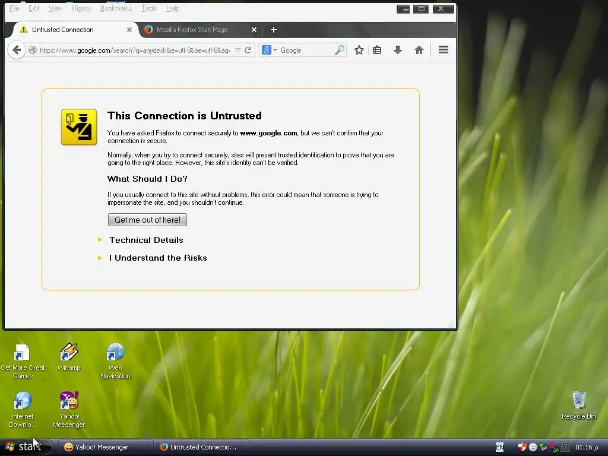608x456 pixels.
Task: Open the File menu
Action: coord(14,8)
